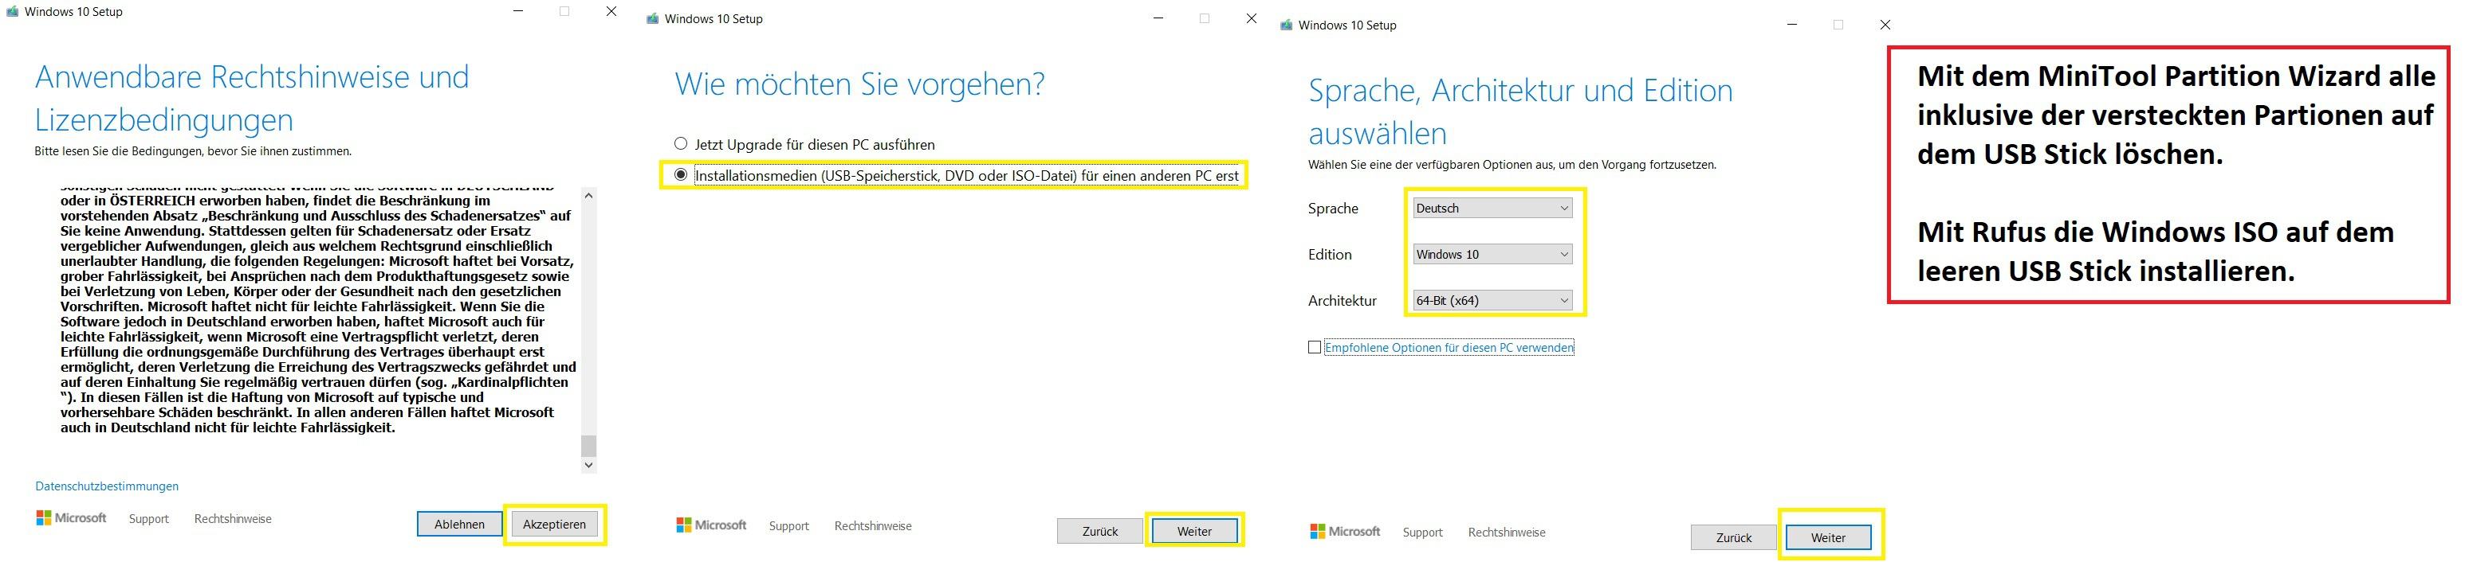Click setup icon in middle window title bar
This screenshot has height=562, width=2465.
pos(653,18)
